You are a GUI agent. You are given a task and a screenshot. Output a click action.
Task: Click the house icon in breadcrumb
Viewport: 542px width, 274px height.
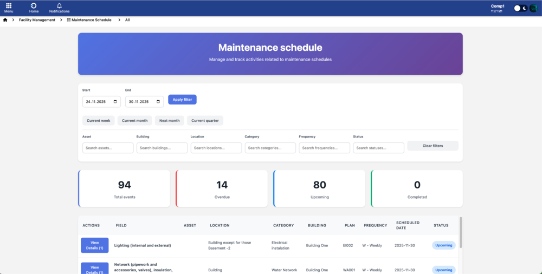5,20
